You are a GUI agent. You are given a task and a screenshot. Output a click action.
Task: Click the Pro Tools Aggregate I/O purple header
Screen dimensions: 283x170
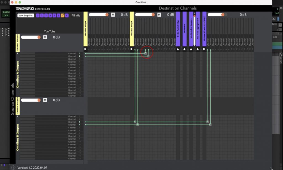coord(198,29)
